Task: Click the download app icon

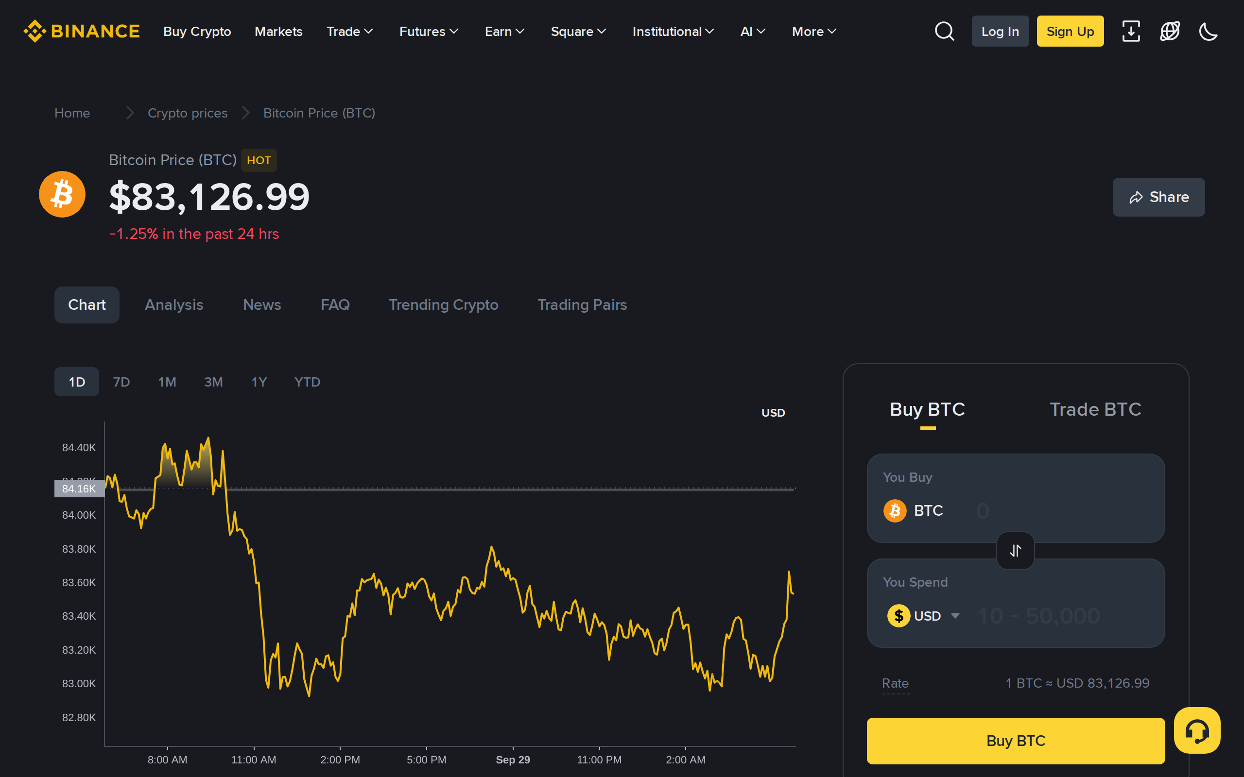Action: (1131, 32)
